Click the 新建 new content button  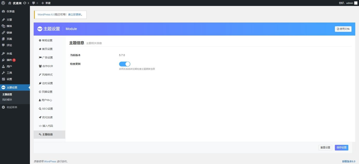coord(46,3)
